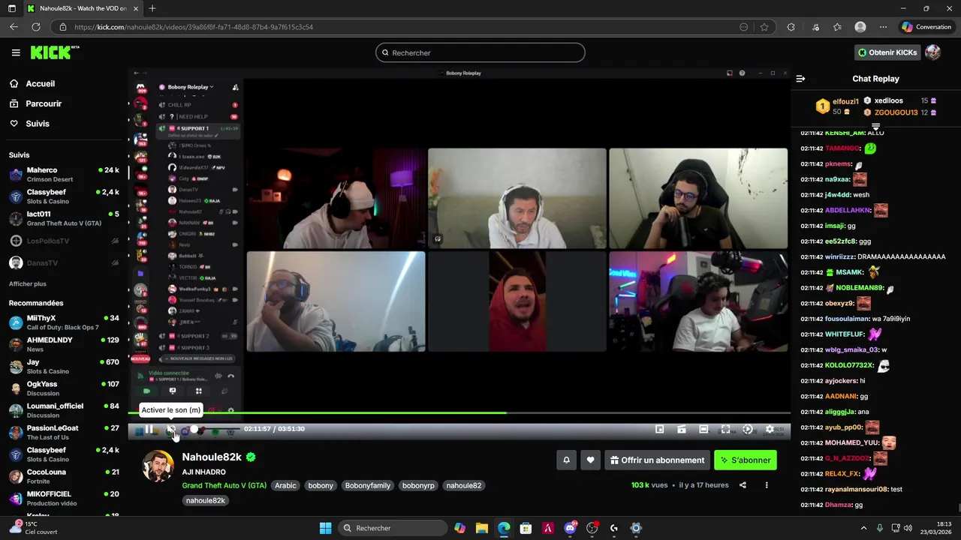Open AHMEDLNDY recommended channel

tap(64, 344)
